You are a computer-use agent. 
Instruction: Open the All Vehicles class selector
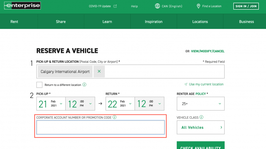[201, 127]
